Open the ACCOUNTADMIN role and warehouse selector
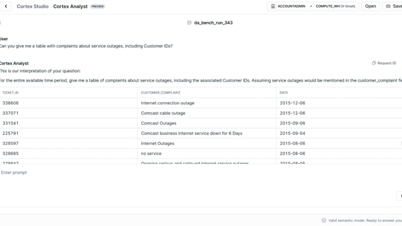Viewport: 402px width, 226px height. coord(313,6)
